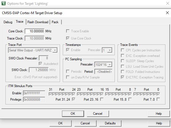Toggle Privilege Port 31..24 checkbox
Screen dimensions: 171x128
(74, 99)
